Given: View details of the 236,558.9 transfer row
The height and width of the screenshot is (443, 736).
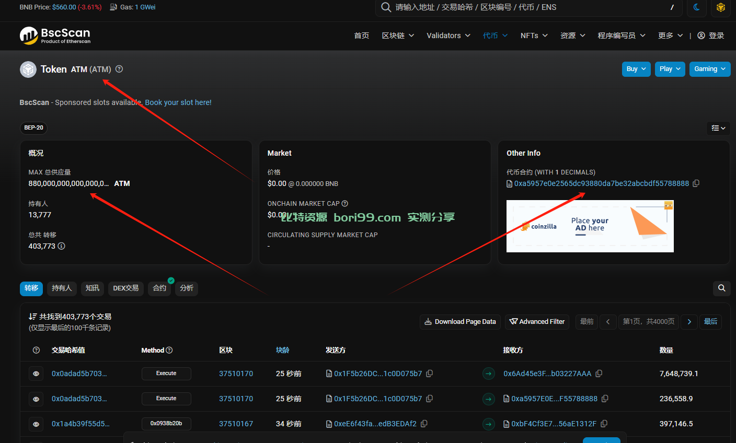Looking at the screenshot, I should (x=36, y=399).
